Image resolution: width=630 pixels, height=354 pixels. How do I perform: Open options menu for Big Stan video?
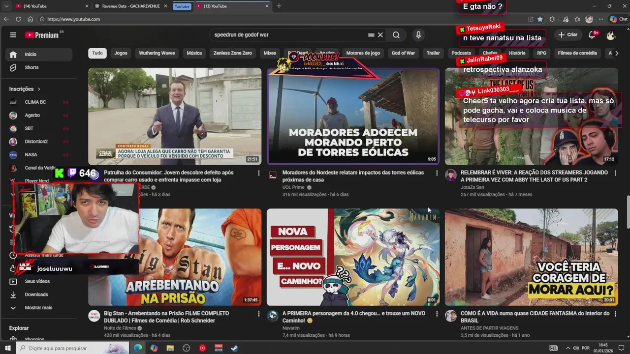(258, 314)
